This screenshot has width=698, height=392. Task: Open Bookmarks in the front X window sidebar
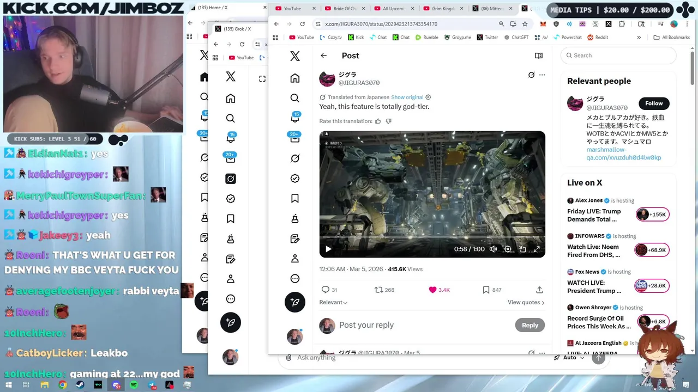click(x=295, y=198)
